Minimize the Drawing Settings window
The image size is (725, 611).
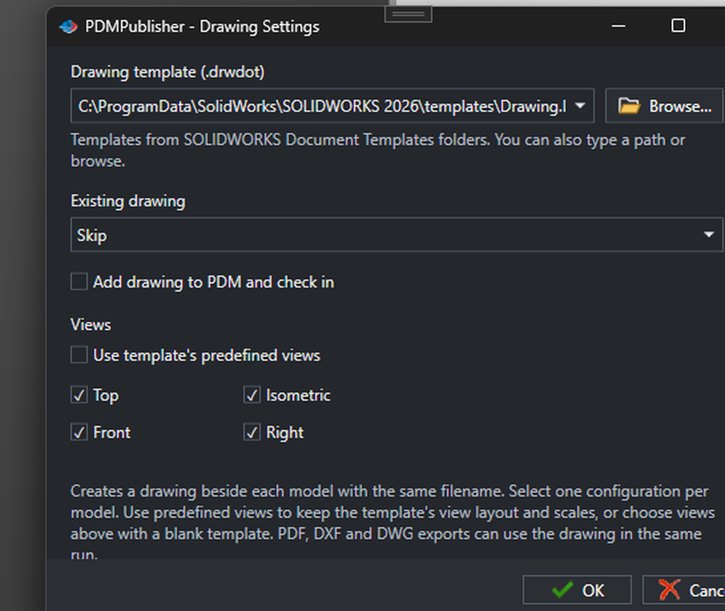[618, 26]
